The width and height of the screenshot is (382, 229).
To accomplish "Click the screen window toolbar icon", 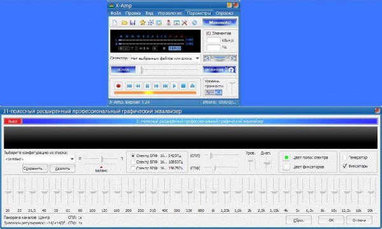I will click(x=176, y=23).
